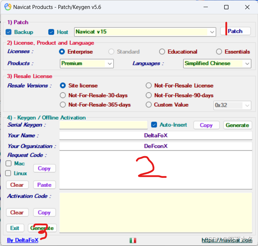Viewport: 258px width, 246px height.
Task: Click the 'Request Code :' label
Action: click(27, 155)
